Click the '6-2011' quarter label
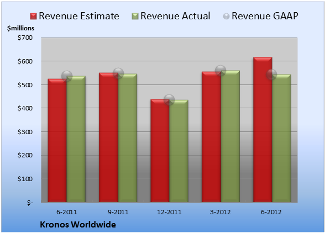 (67, 212)
